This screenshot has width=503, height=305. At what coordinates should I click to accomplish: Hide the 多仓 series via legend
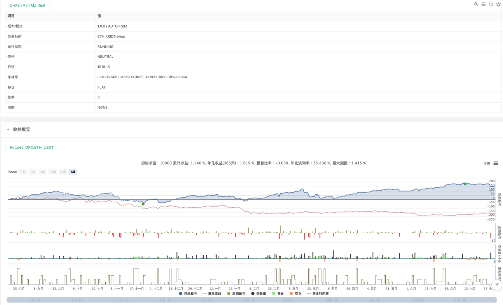point(278,294)
